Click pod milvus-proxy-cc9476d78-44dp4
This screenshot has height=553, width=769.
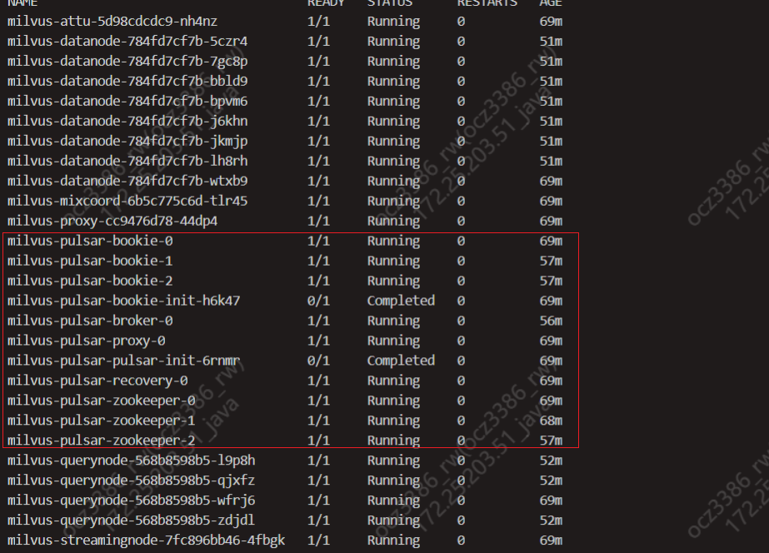[112, 221]
